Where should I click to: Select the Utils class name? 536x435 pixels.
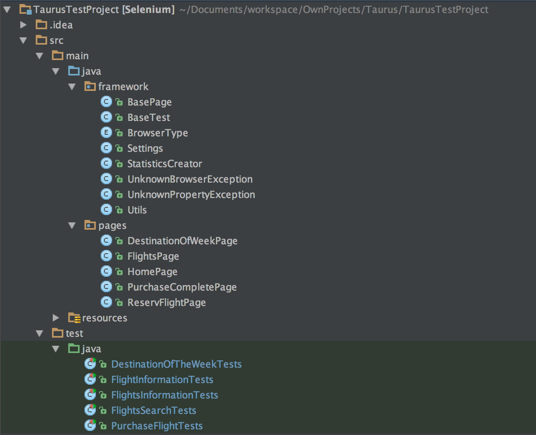[137, 210]
